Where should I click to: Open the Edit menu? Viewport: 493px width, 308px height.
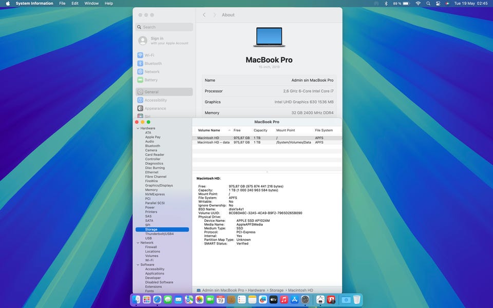click(75, 4)
